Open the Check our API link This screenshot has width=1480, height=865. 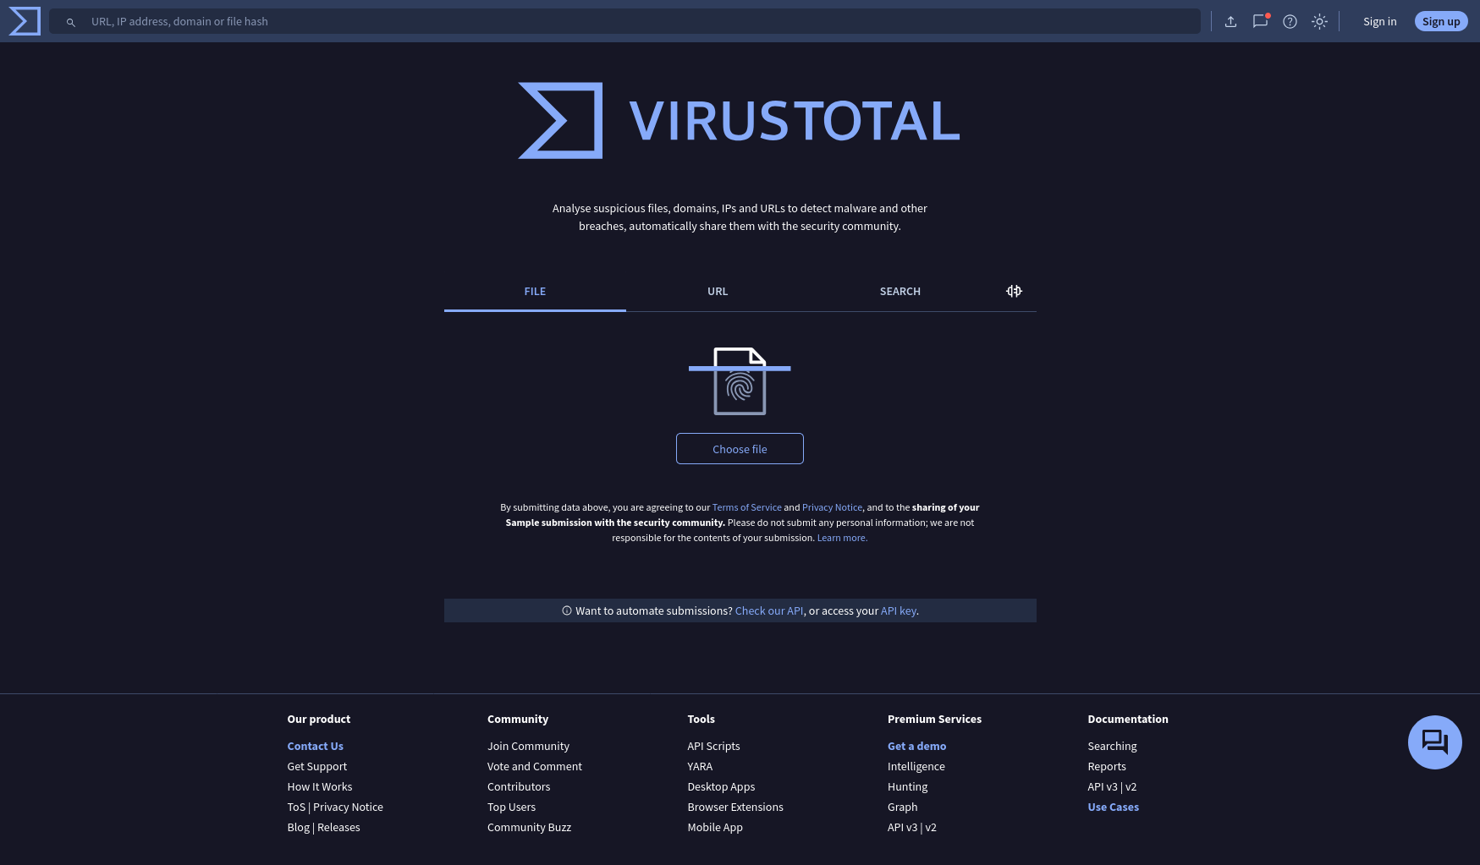(x=769, y=610)
